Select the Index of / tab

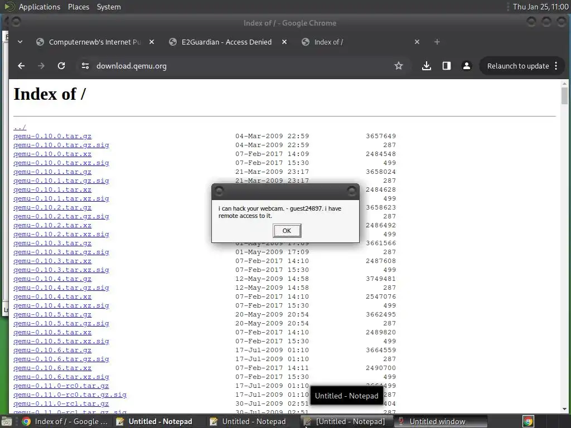(328, 42)
